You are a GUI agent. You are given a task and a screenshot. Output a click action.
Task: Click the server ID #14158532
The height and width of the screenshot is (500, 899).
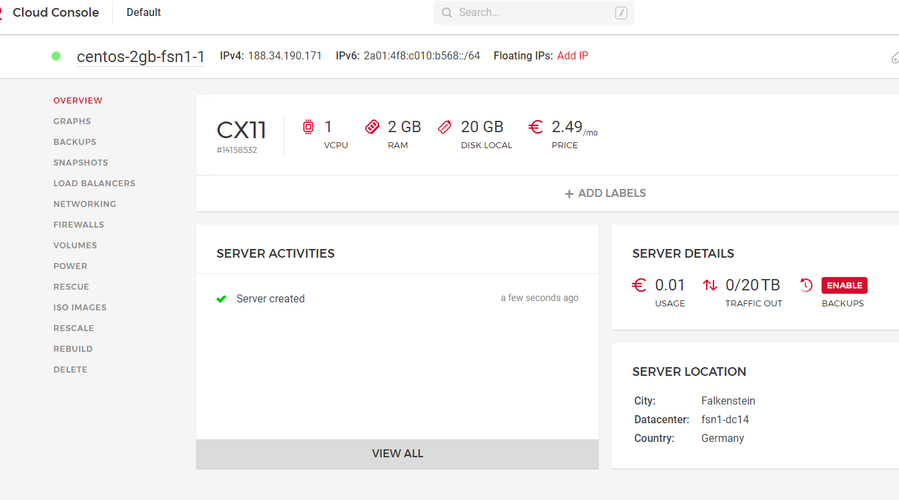click(237, 150)
